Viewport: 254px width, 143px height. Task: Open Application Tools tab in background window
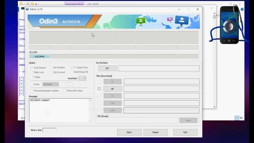[x=74, y=4]
